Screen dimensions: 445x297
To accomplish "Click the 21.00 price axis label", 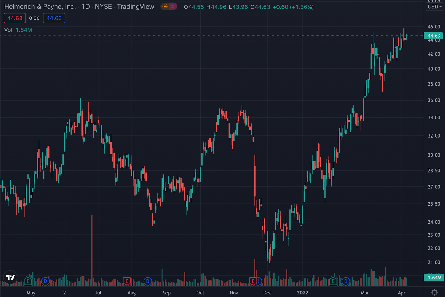I will click(434, 262).
